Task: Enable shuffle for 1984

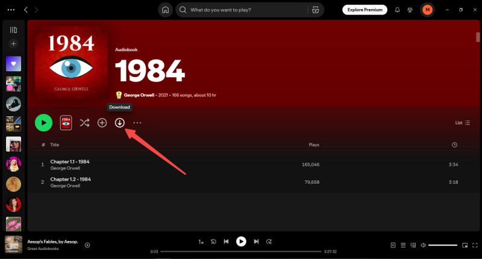Action: 84,123
